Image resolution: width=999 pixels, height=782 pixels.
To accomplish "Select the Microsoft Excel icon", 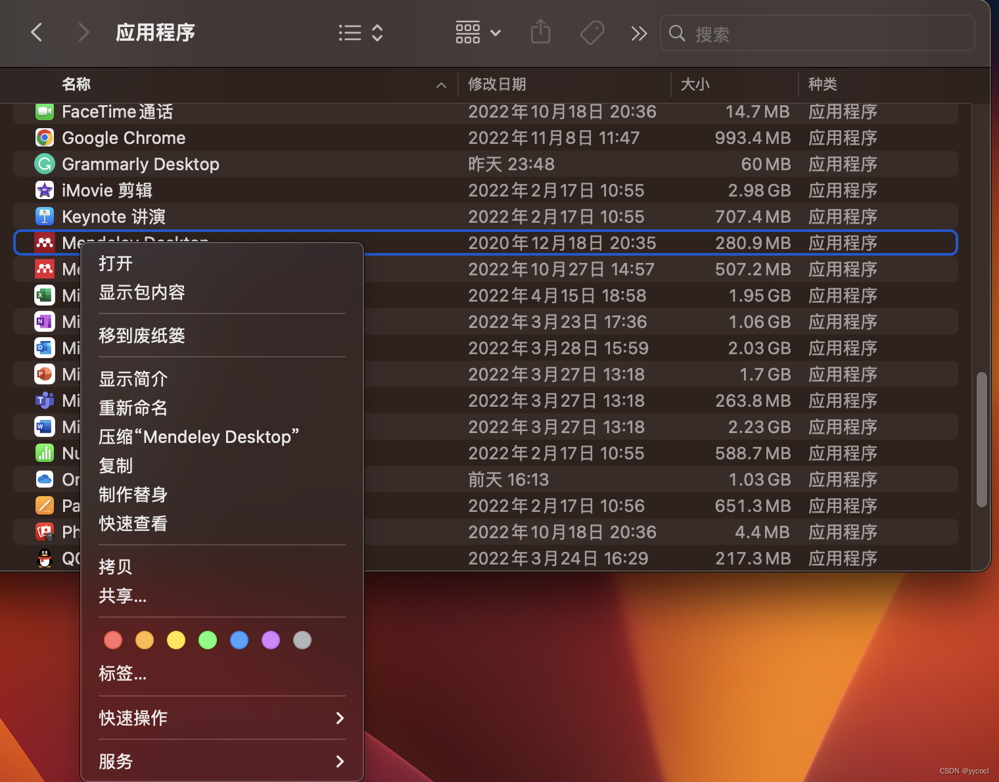I will pos(45,296).
